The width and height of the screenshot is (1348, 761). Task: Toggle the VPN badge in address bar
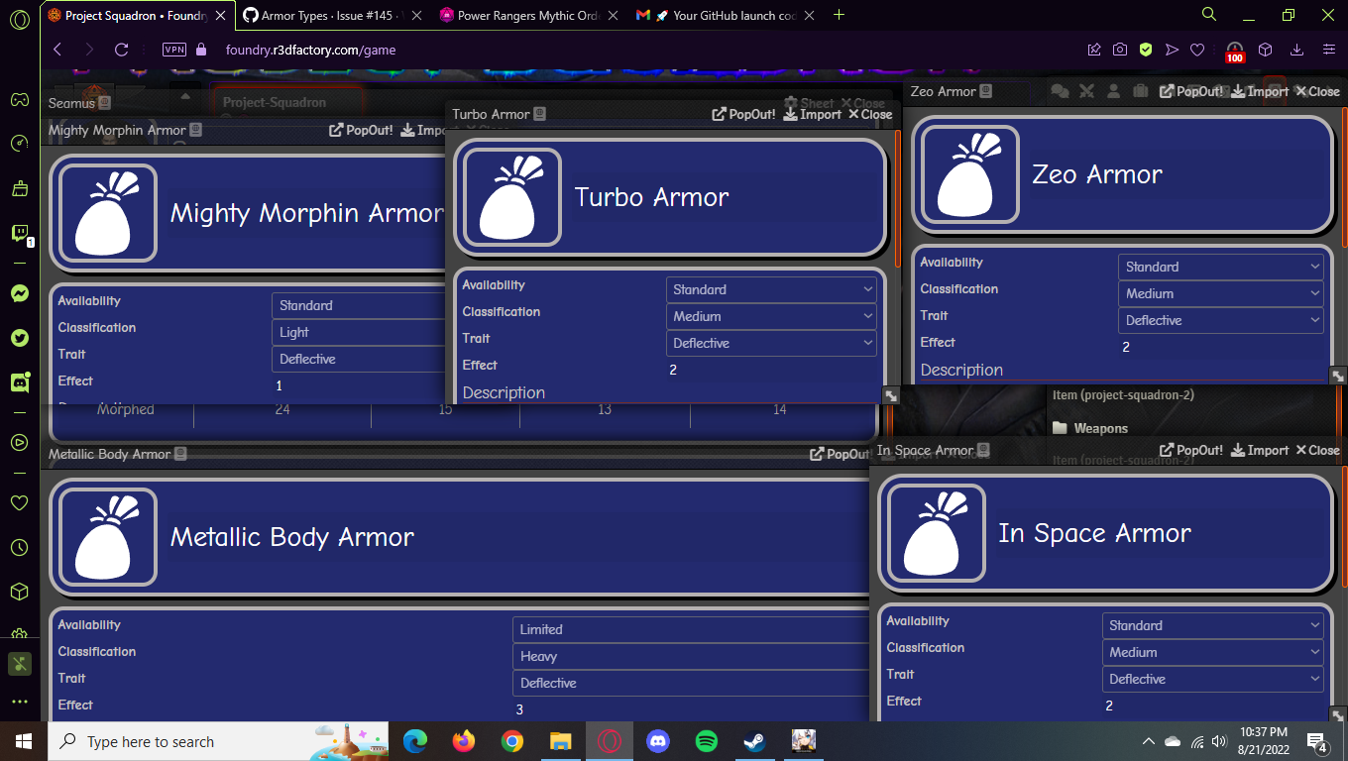[174, 50]
